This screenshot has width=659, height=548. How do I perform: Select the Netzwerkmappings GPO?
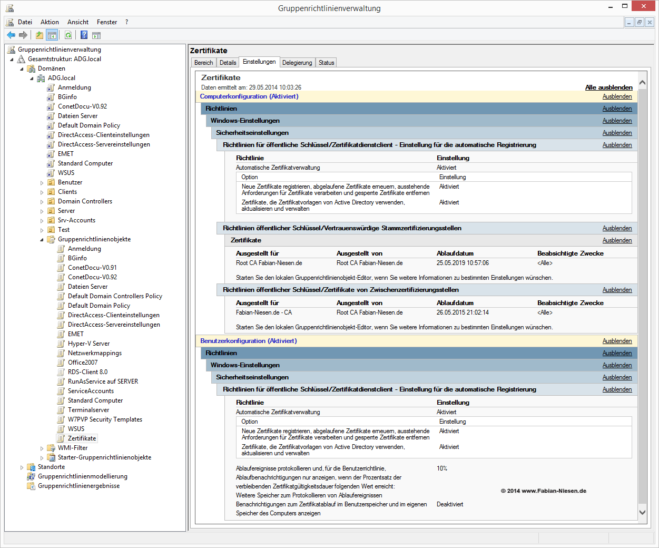[95, 353]
